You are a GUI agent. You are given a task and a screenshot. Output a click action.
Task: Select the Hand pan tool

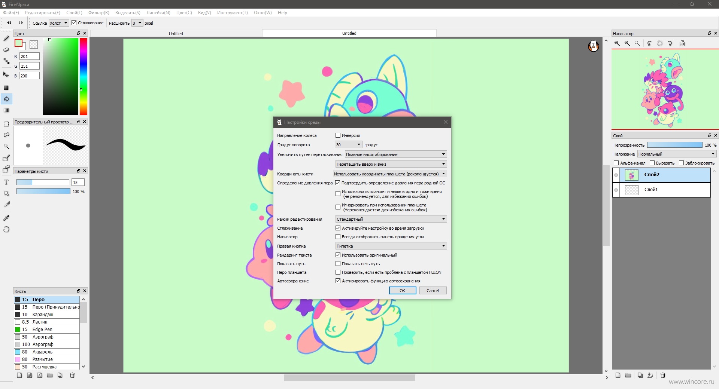[x=6, y=229]
